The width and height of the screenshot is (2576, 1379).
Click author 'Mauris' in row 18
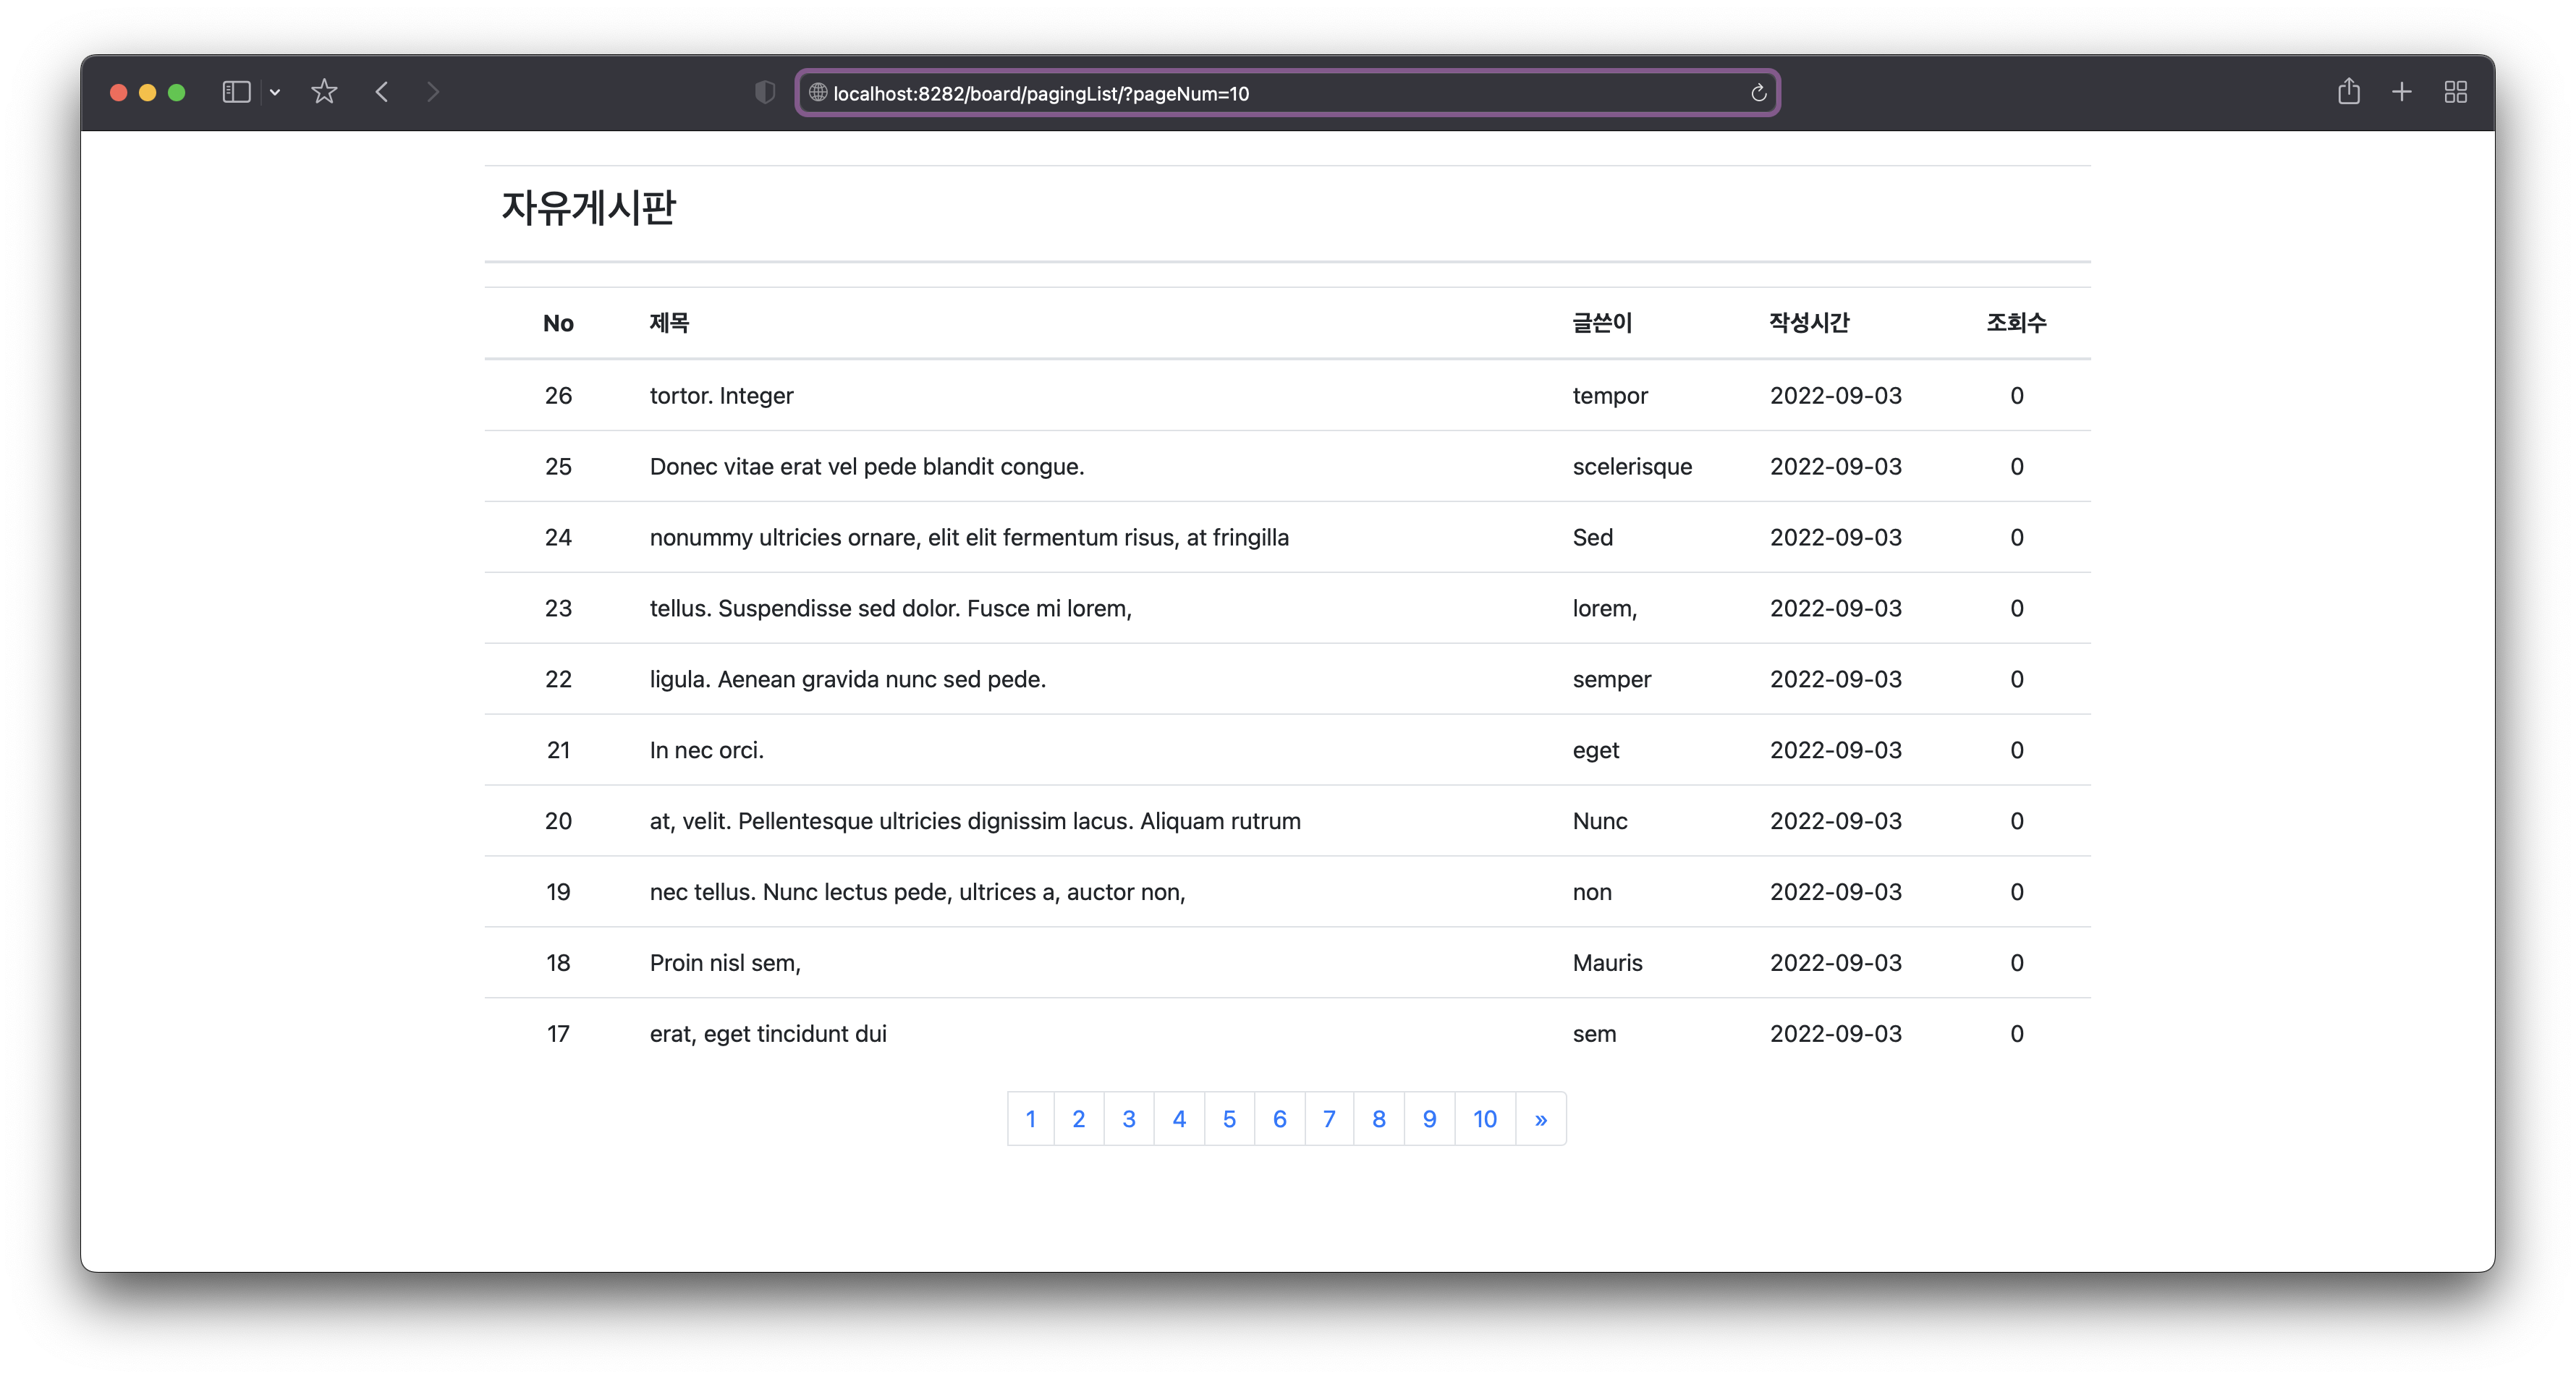pos(1607,963)
